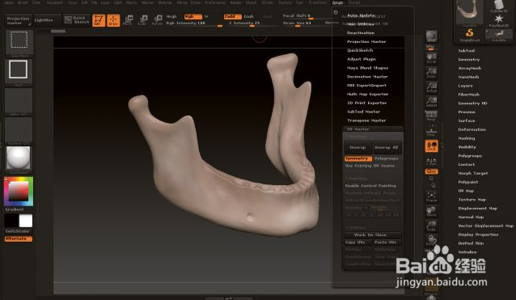
Task: Click SwitchColor button
Action: [x=19, y=231]
